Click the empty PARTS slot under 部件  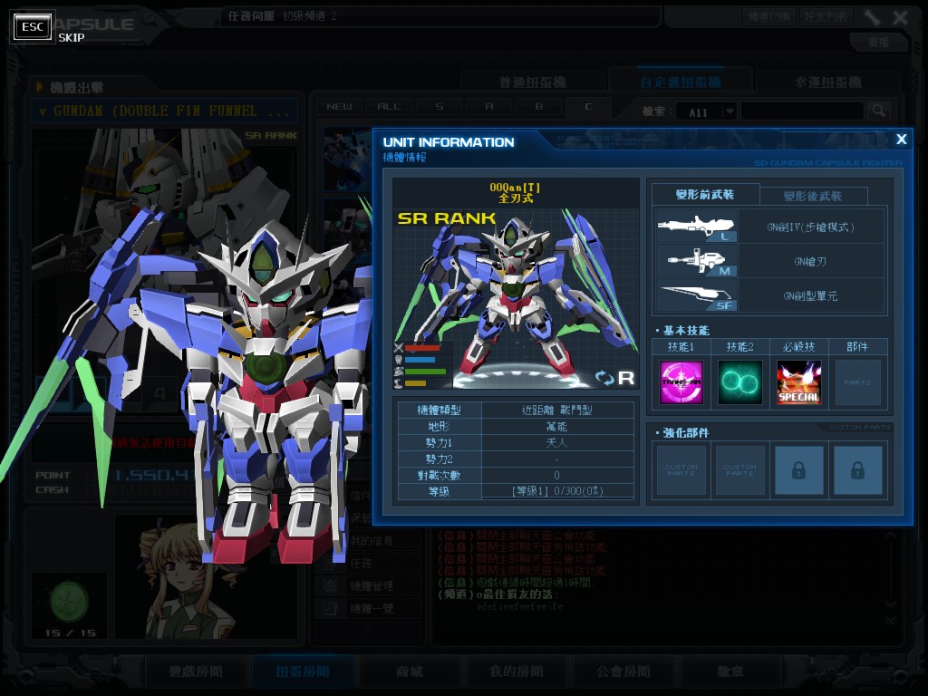point(857,382)
